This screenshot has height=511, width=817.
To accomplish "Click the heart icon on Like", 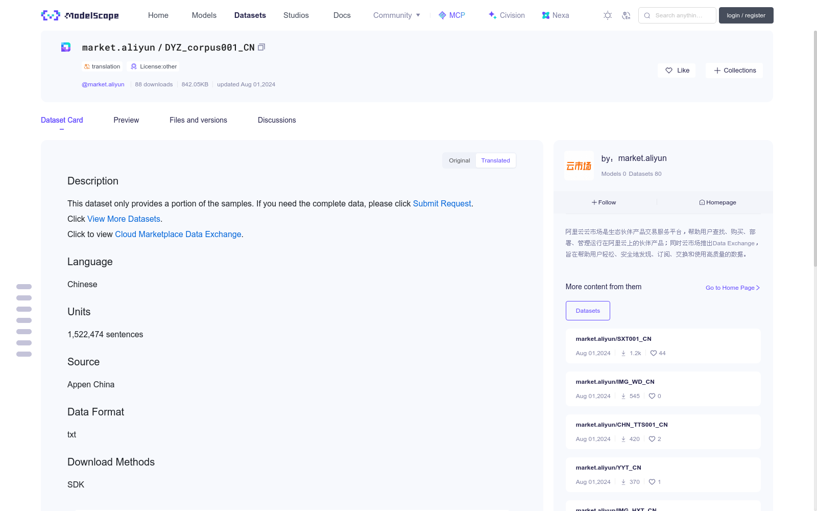I will (669, 71).
